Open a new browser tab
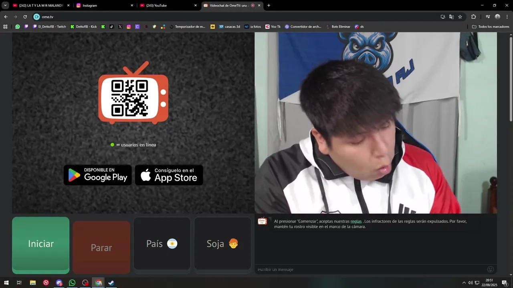513x288 pixels. [269, 6]
